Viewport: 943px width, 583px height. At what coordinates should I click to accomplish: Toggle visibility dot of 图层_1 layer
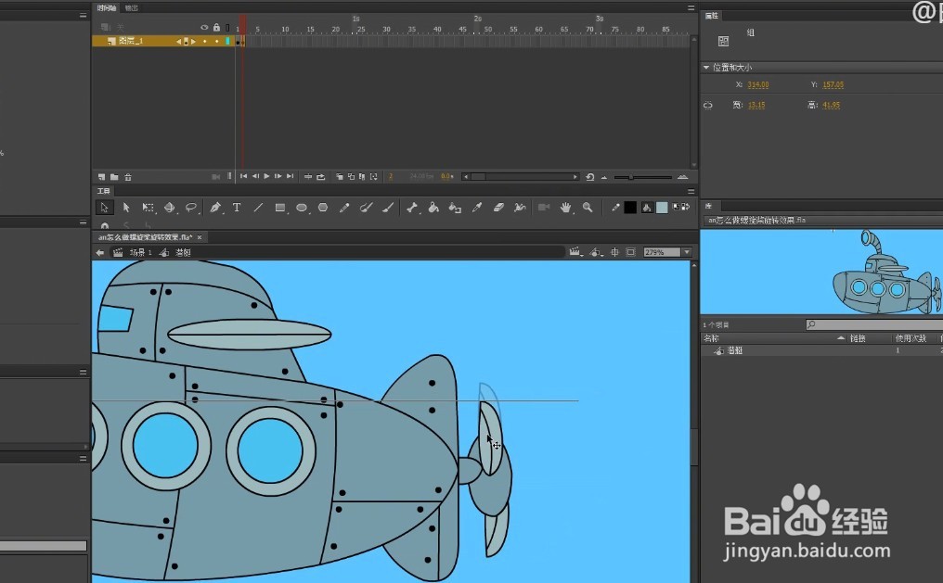coord(204,42)
